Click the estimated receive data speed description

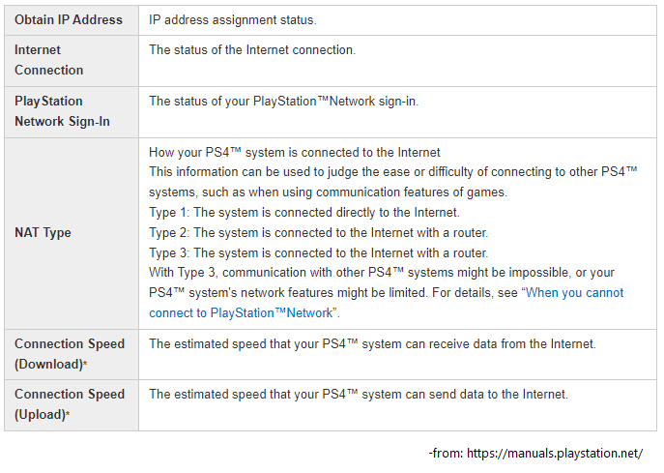[x=372, y=343]
